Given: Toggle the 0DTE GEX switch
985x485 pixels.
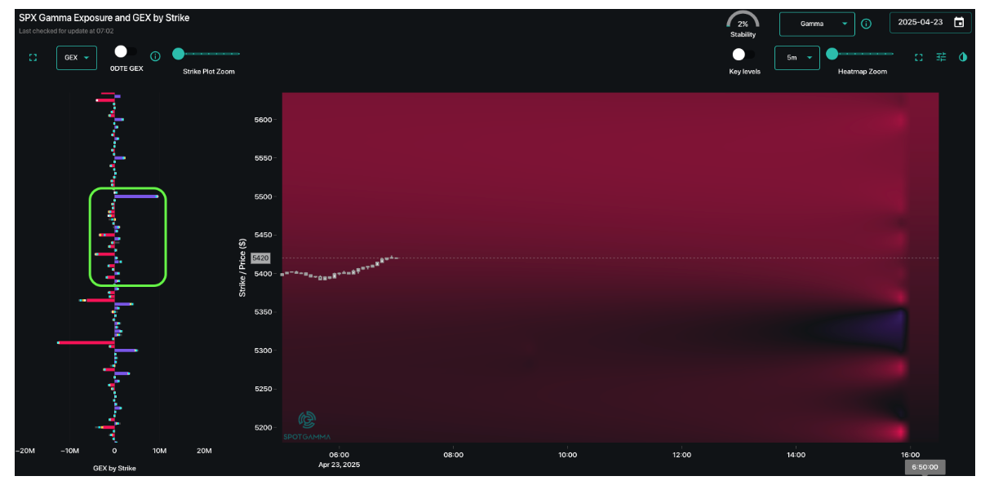Looking at the screenshot, I should coord(125,52).
